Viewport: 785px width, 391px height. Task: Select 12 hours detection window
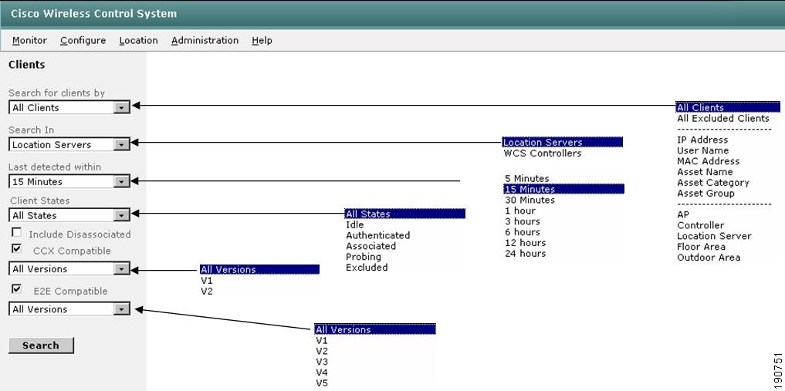coord(525,242)
